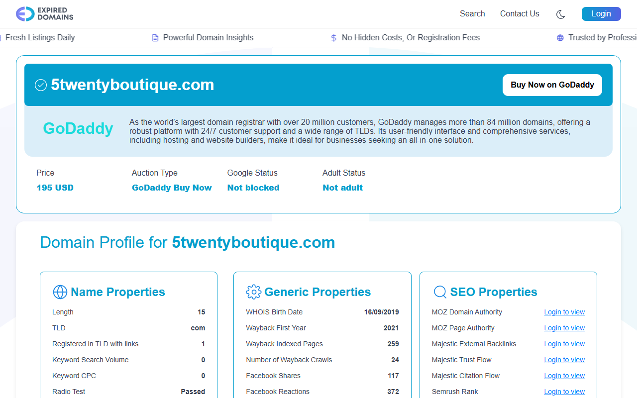Click the Wayback First Year 2021 value
Screen dimensions: 637x398
(x=391, y=328)
